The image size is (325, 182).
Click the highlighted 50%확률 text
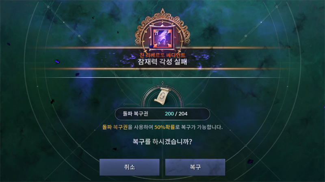click(x=165, y=127)
